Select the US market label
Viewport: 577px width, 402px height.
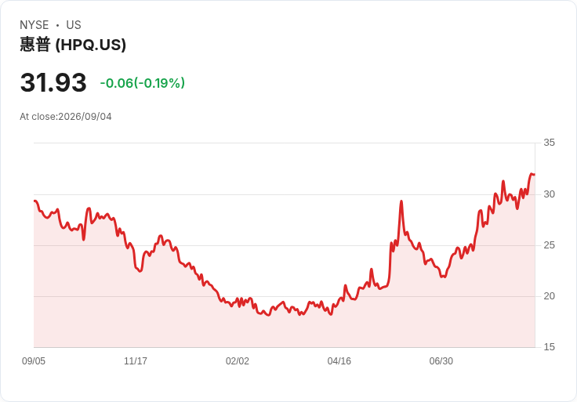[x=74, y=25]
